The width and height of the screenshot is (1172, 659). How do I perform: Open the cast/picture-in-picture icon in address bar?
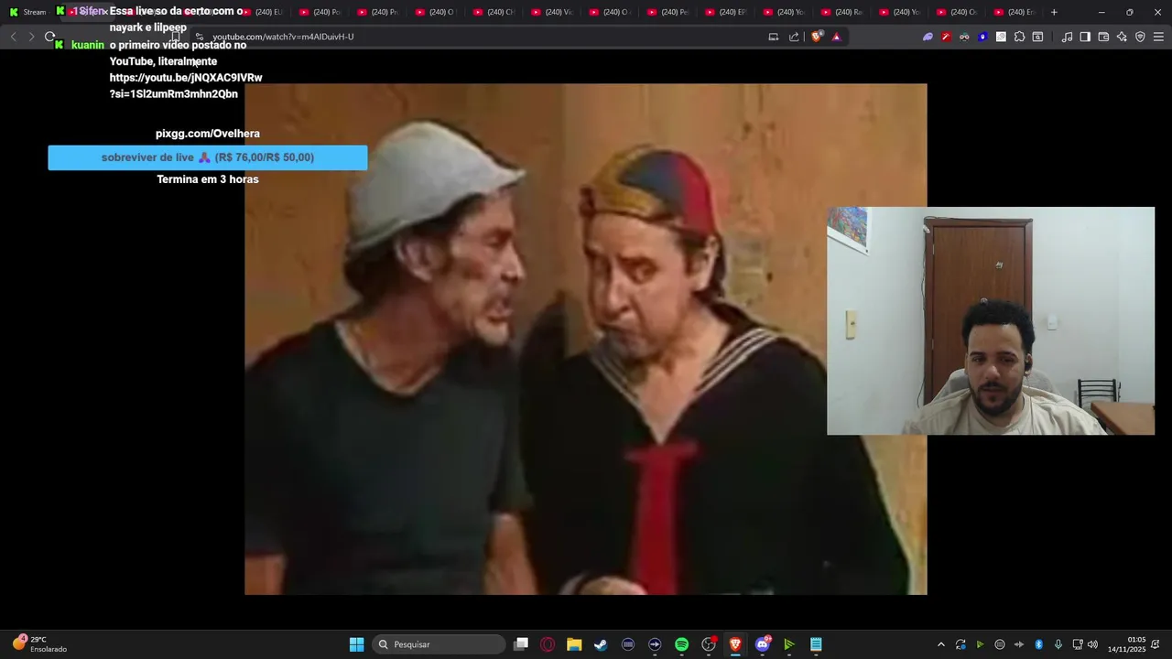pos(774,37)
